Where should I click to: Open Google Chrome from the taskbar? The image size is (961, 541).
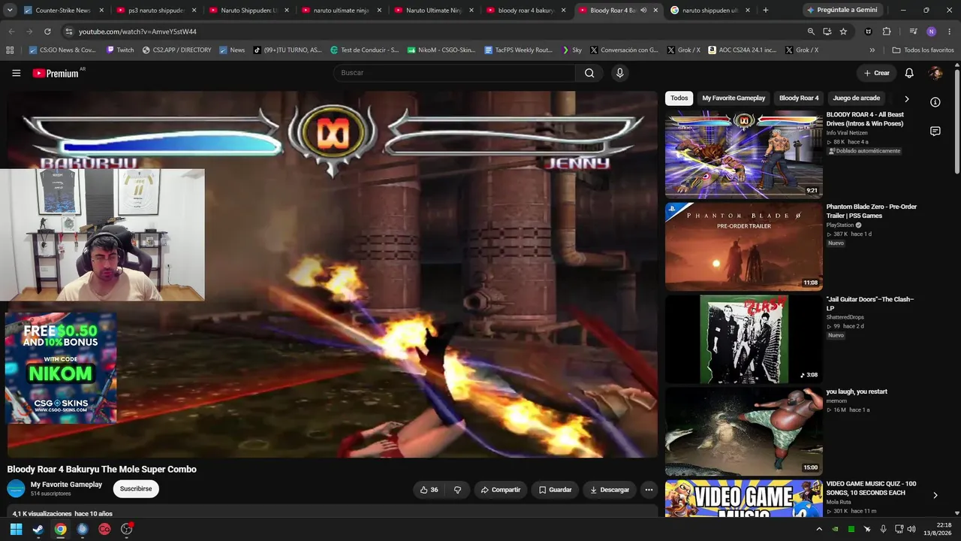(60, 529)
